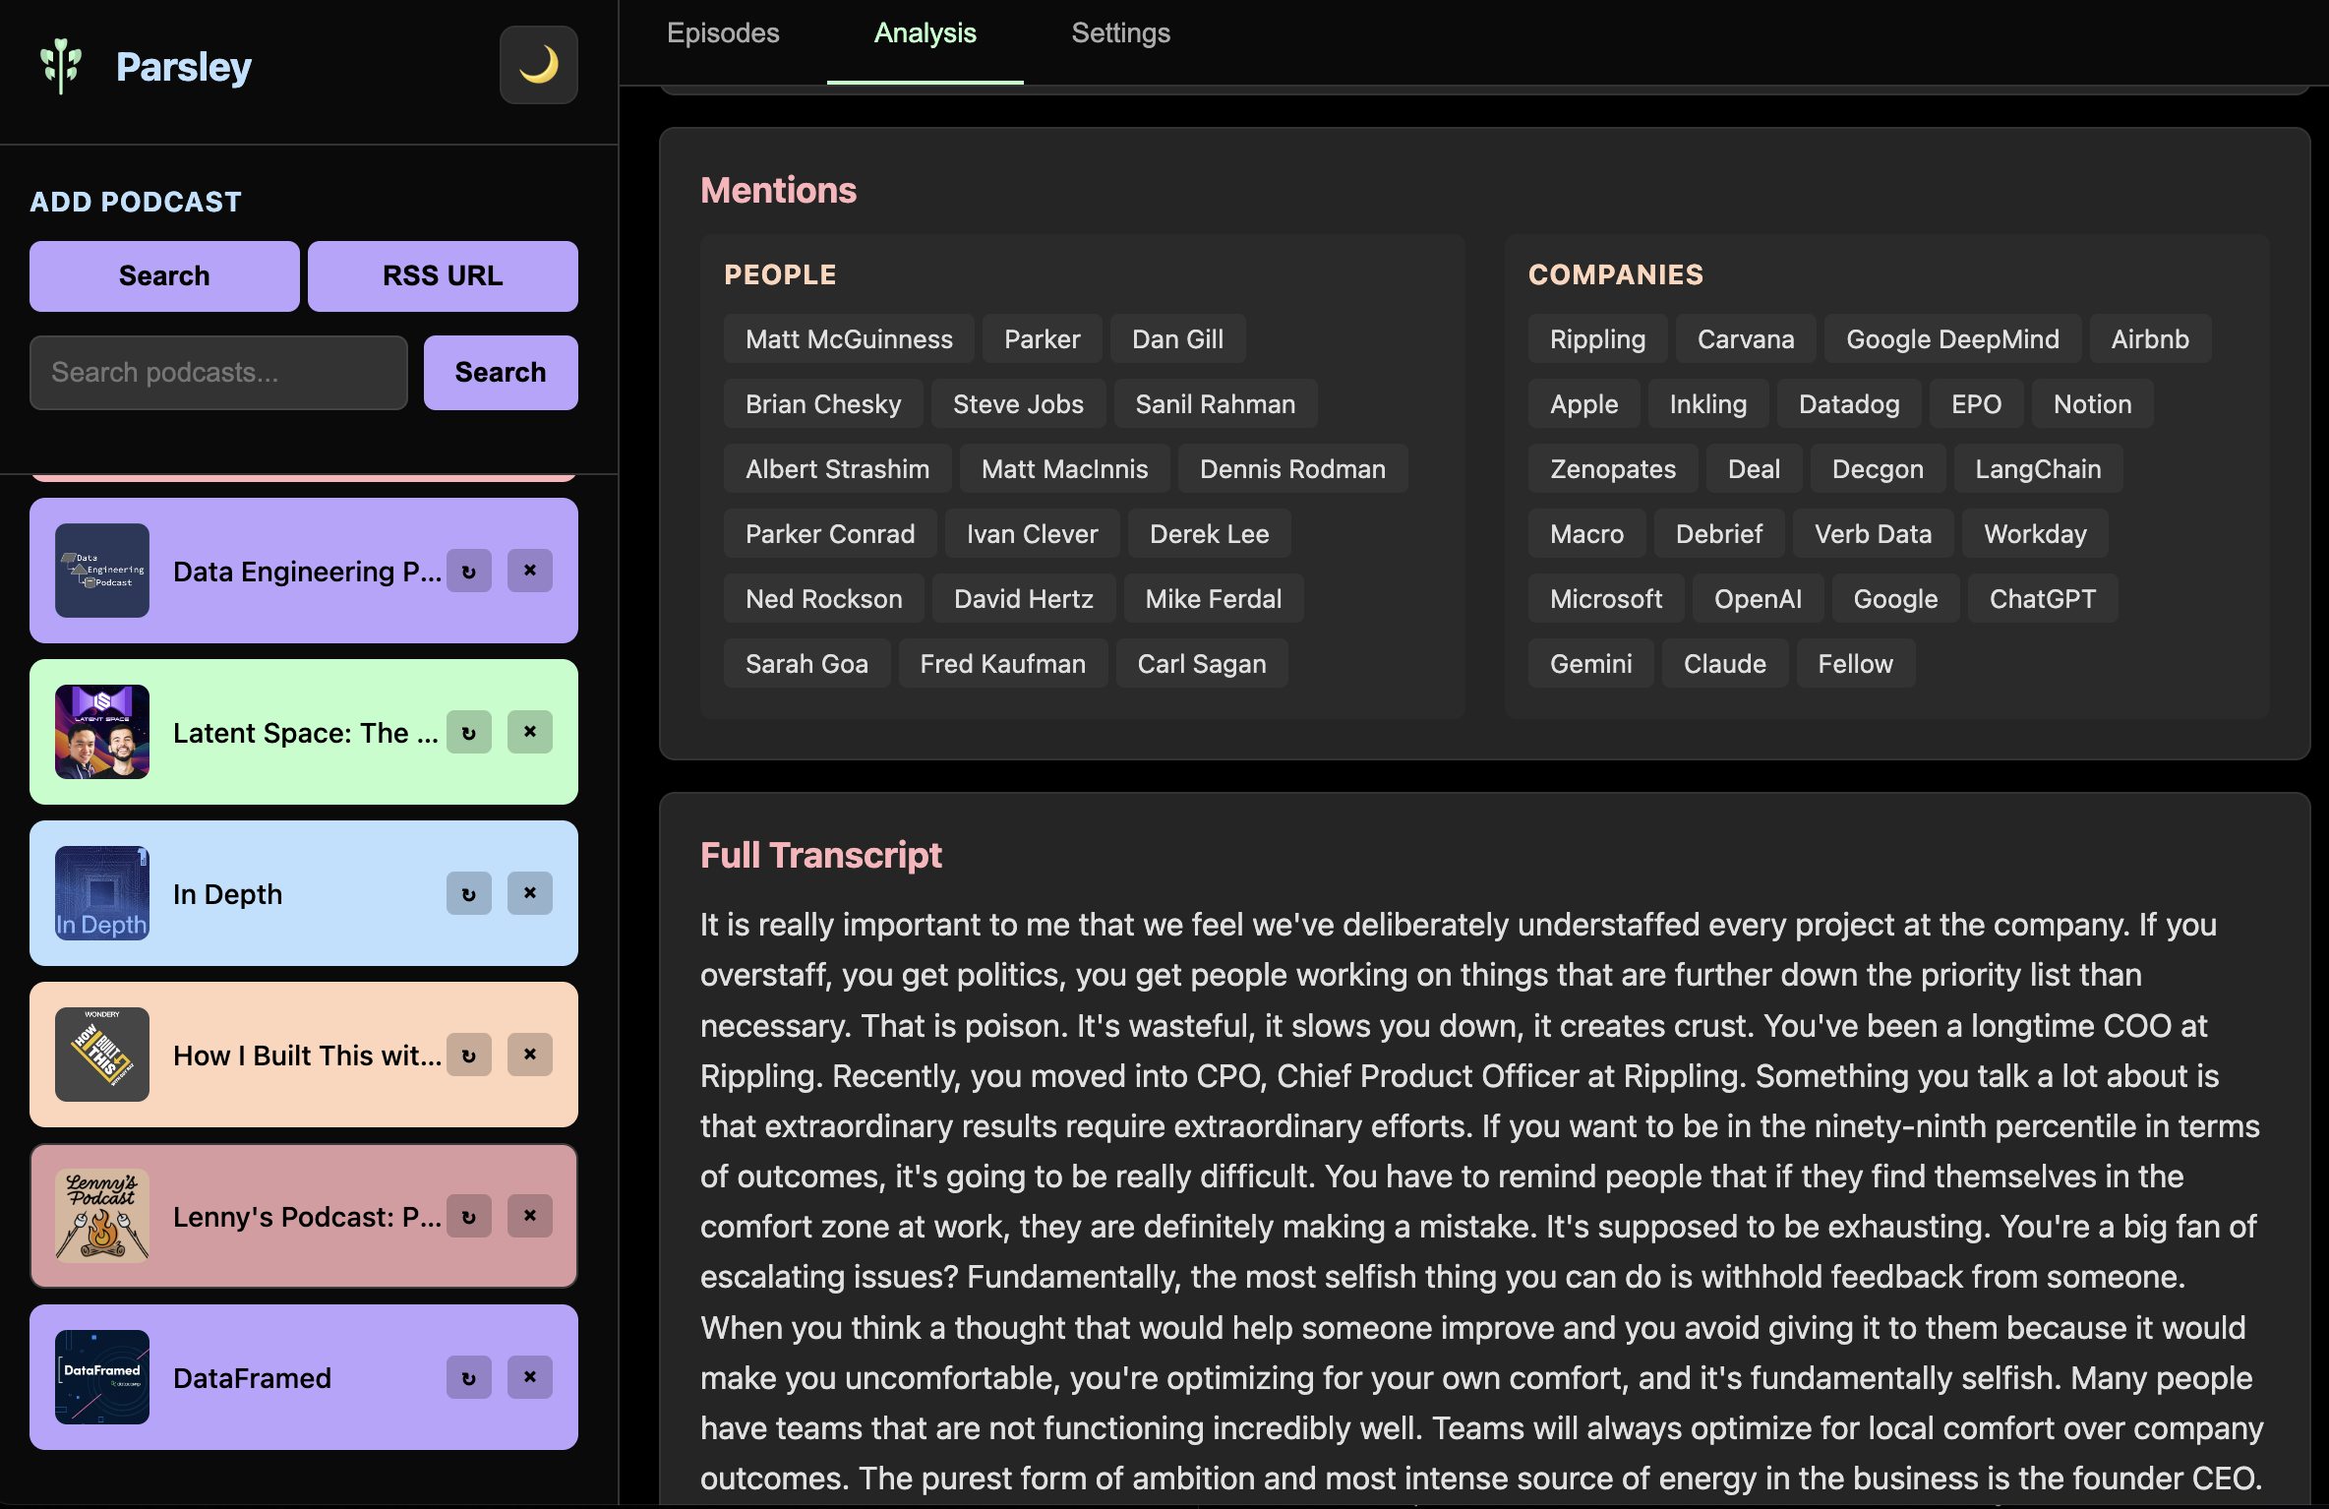
Task: Select the Analysis tab
Action: tap(925, 32)
